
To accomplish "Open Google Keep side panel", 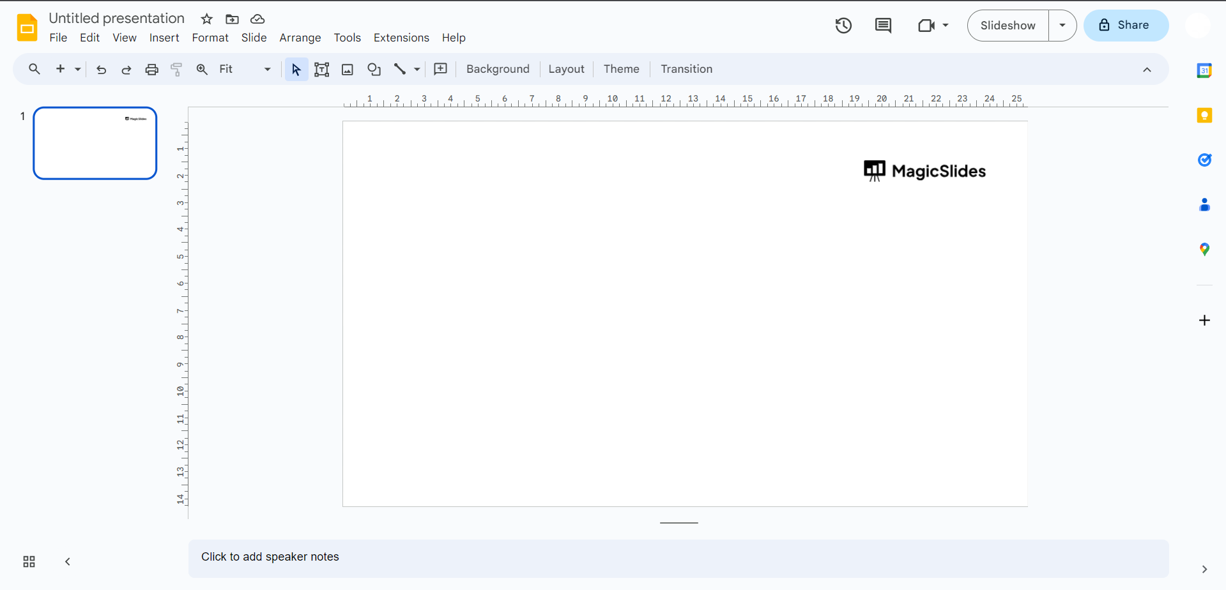I will (1204, 115).
